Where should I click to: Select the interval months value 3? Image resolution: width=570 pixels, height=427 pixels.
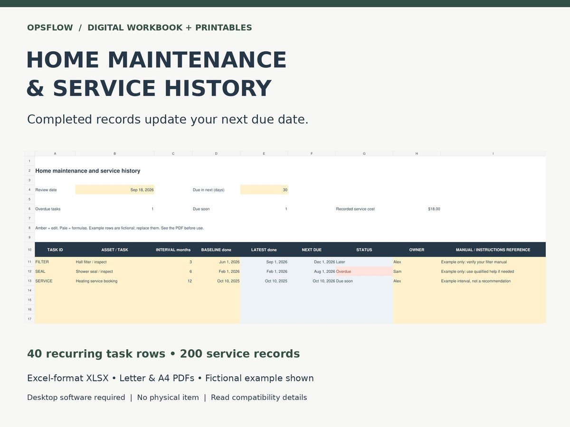[x=173, y=262]
